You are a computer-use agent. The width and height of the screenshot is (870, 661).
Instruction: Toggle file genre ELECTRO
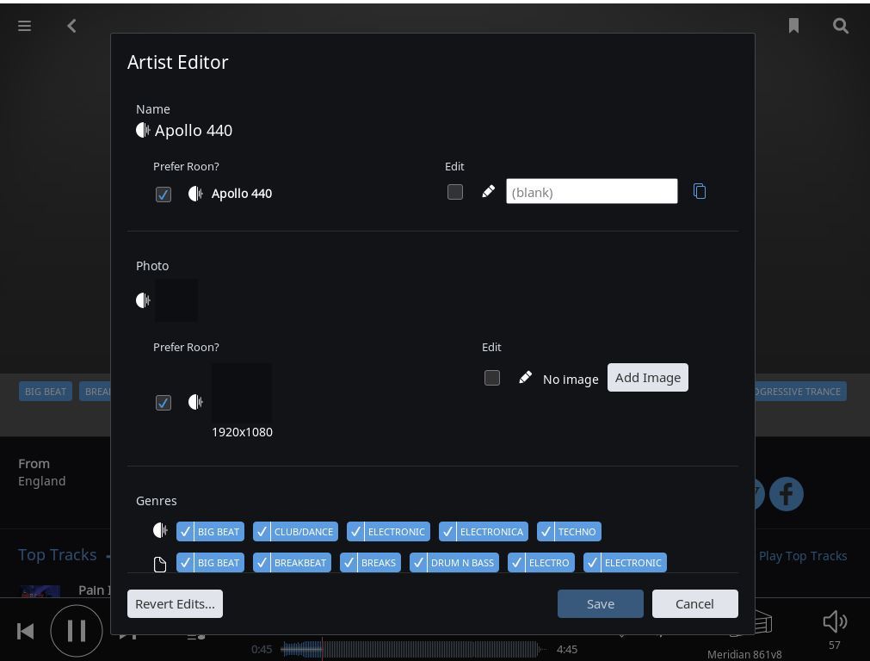[x=541, y=562]
